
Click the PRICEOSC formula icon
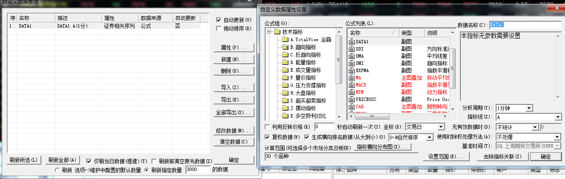tap(352, 99)
